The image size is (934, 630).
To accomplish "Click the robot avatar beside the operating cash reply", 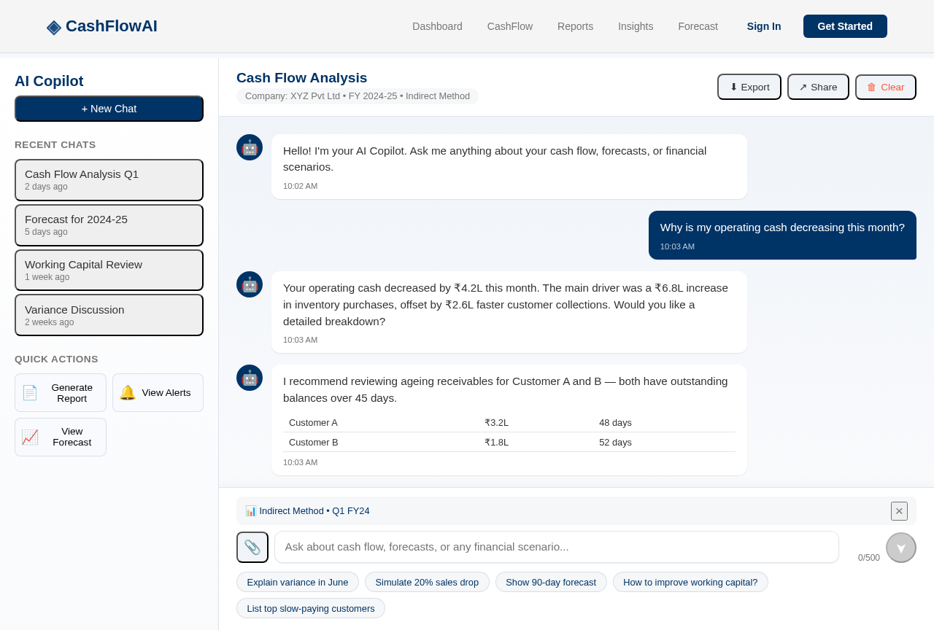I will (250, 284).
